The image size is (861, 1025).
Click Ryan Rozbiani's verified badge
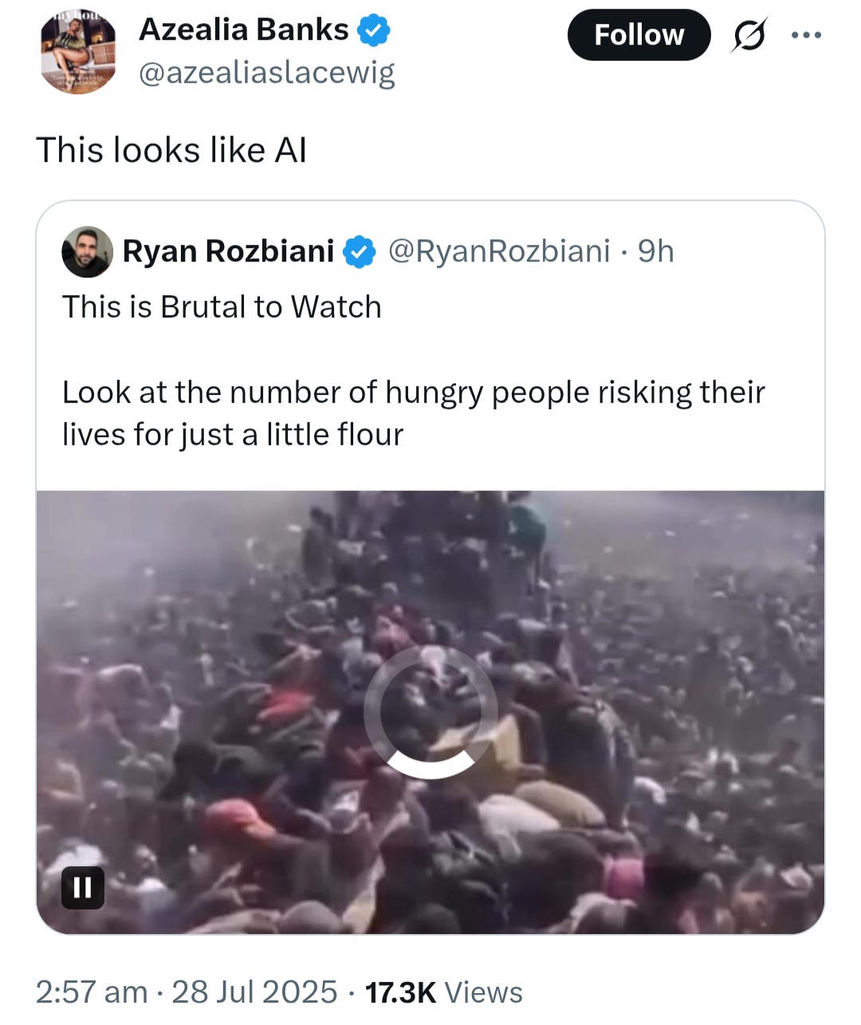[360, 252]
